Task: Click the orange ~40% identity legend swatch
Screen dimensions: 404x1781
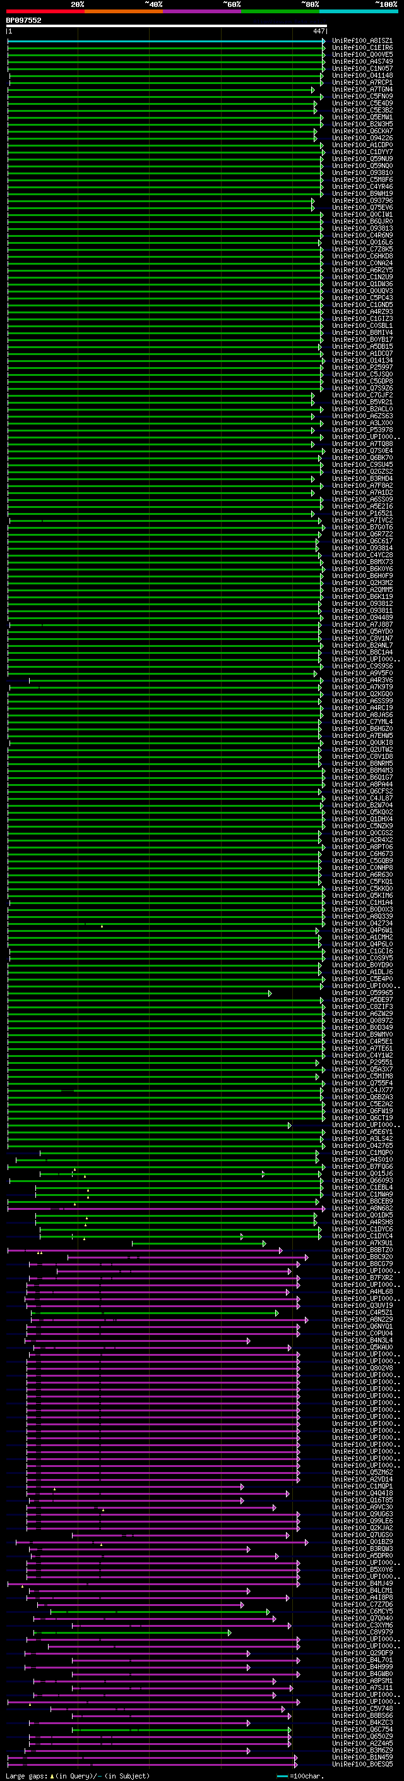Action: point(124,11)
